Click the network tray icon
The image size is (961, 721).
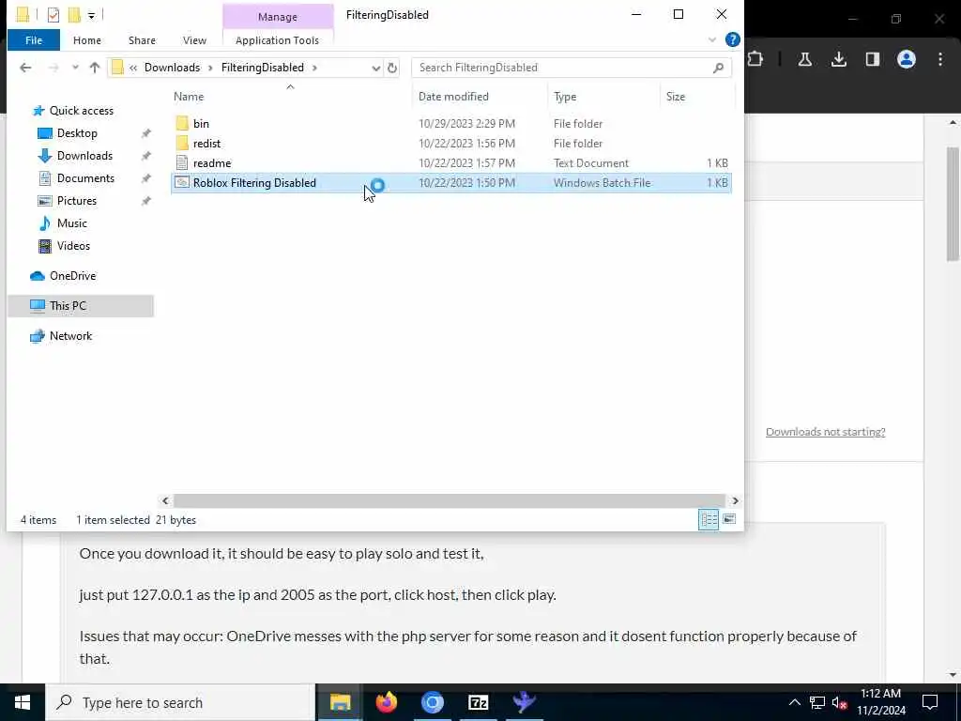(x=817, y=702)
